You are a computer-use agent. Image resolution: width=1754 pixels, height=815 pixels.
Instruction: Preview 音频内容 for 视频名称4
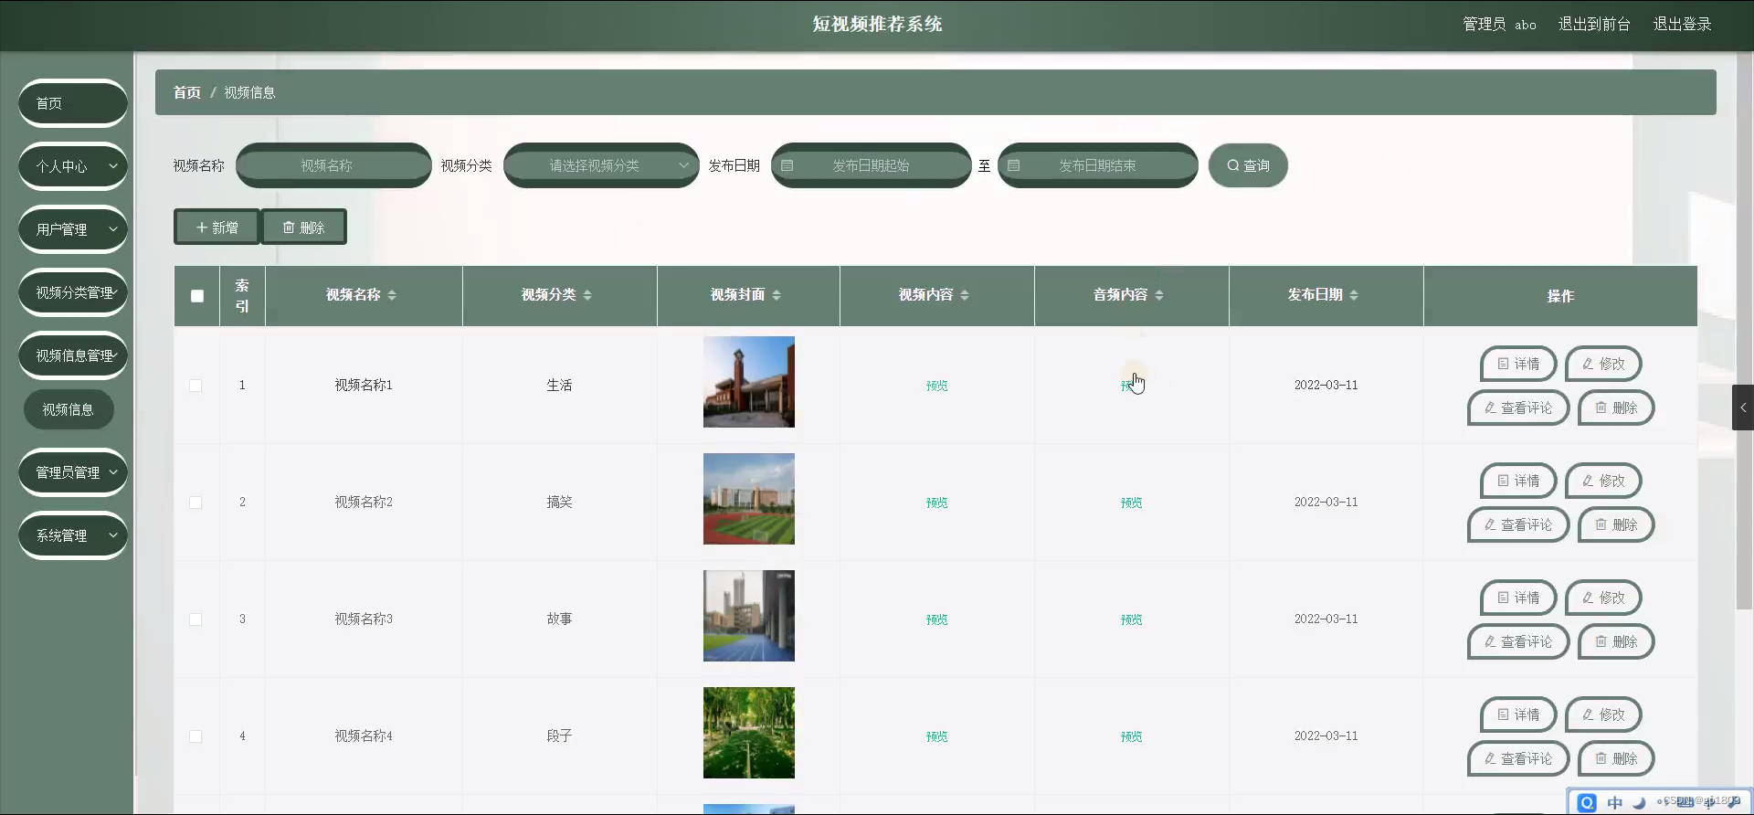click(1131, 736)
